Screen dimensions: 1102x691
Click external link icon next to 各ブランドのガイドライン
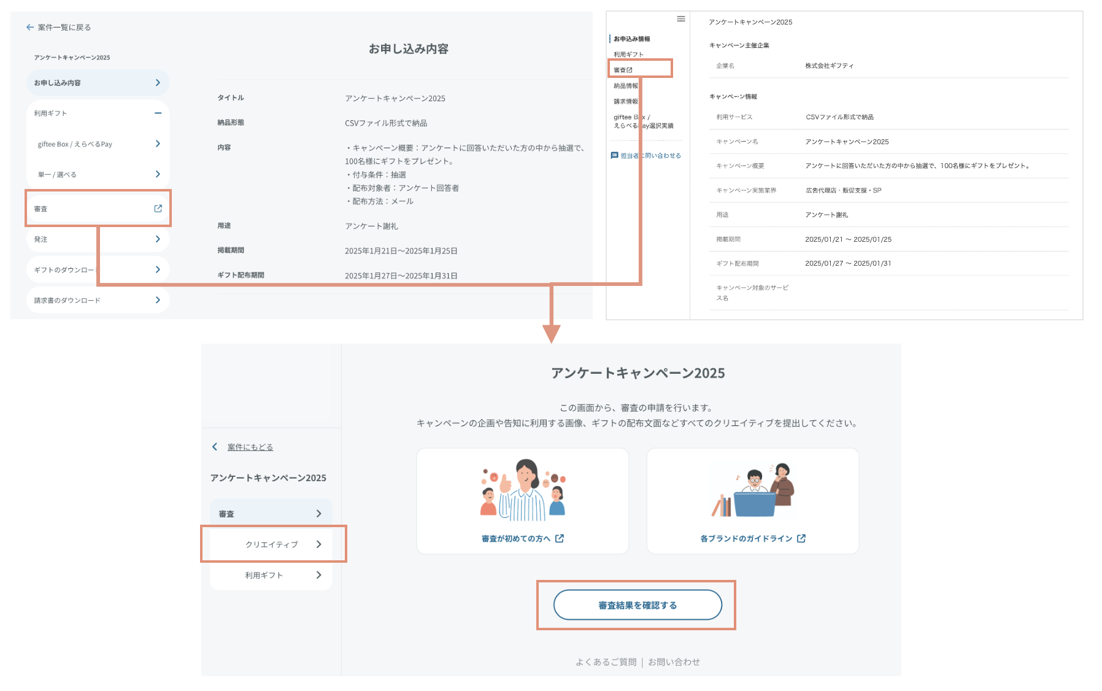coord(801,538)
